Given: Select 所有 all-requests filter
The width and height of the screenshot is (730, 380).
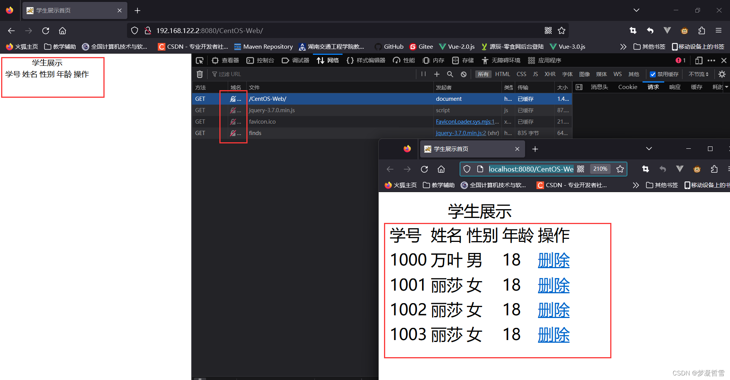Looking at the screenshot, I should (483, 74).
